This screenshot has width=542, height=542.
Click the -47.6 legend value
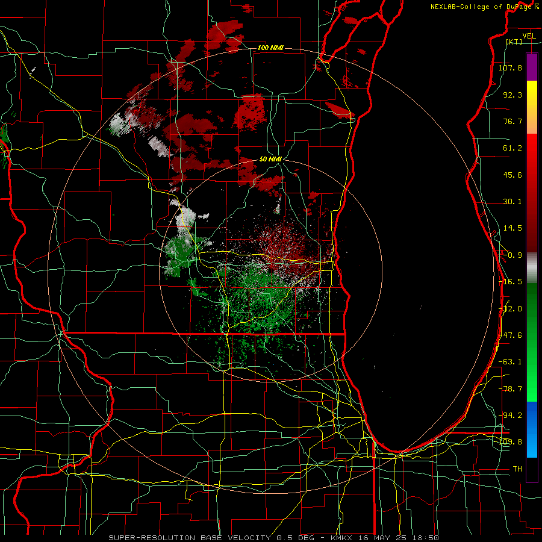[511, 335]
